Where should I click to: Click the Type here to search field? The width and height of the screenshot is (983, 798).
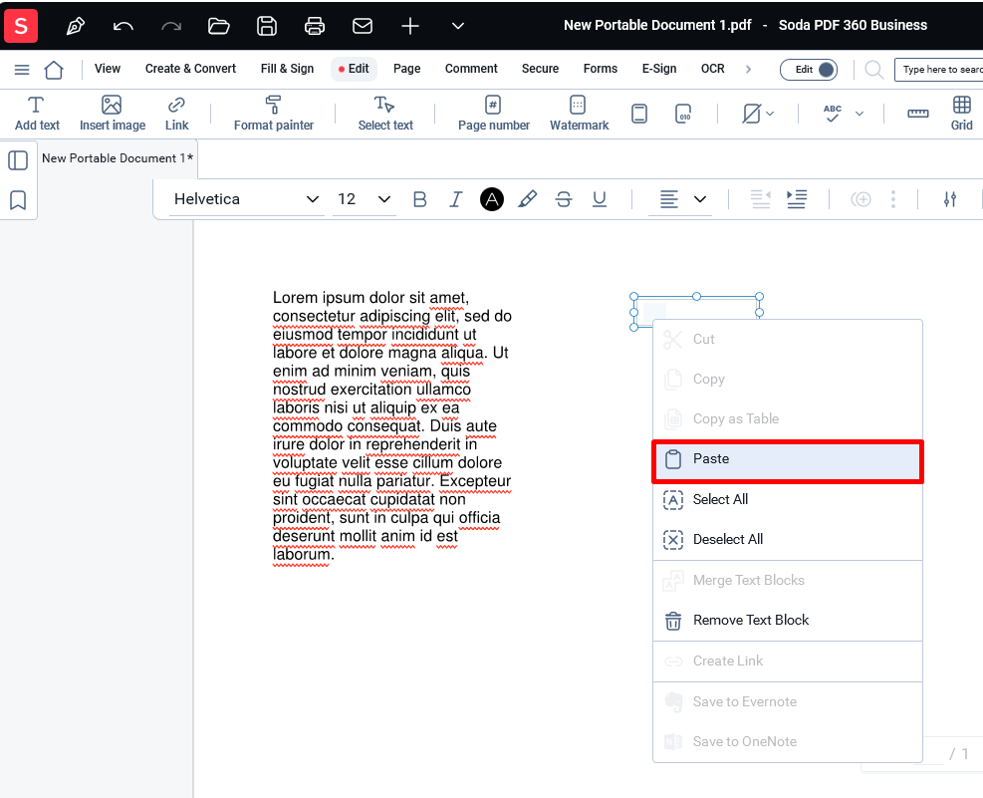pos(938,70)
